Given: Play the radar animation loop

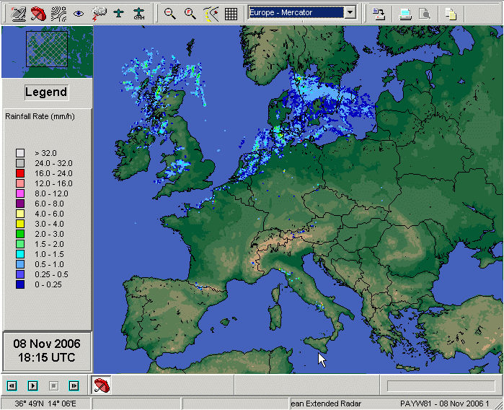Looking at the screenshot, I should click(32, 386).
